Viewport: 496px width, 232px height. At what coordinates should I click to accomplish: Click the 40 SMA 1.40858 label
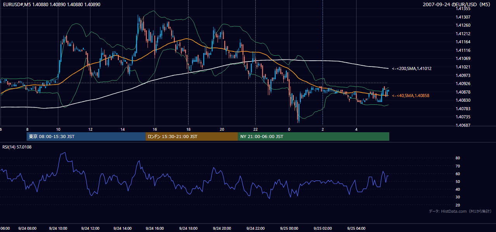click(x=411, y=96)
